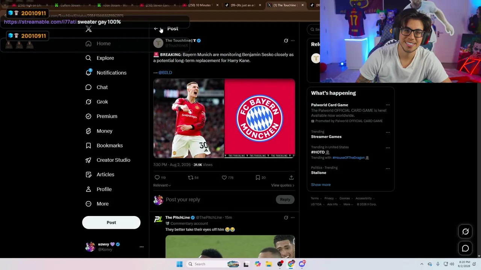Viewport: 481px width, 270px height.
Task: Switch to the Cuffem Stream tab
Action: [x=70, y=5]
